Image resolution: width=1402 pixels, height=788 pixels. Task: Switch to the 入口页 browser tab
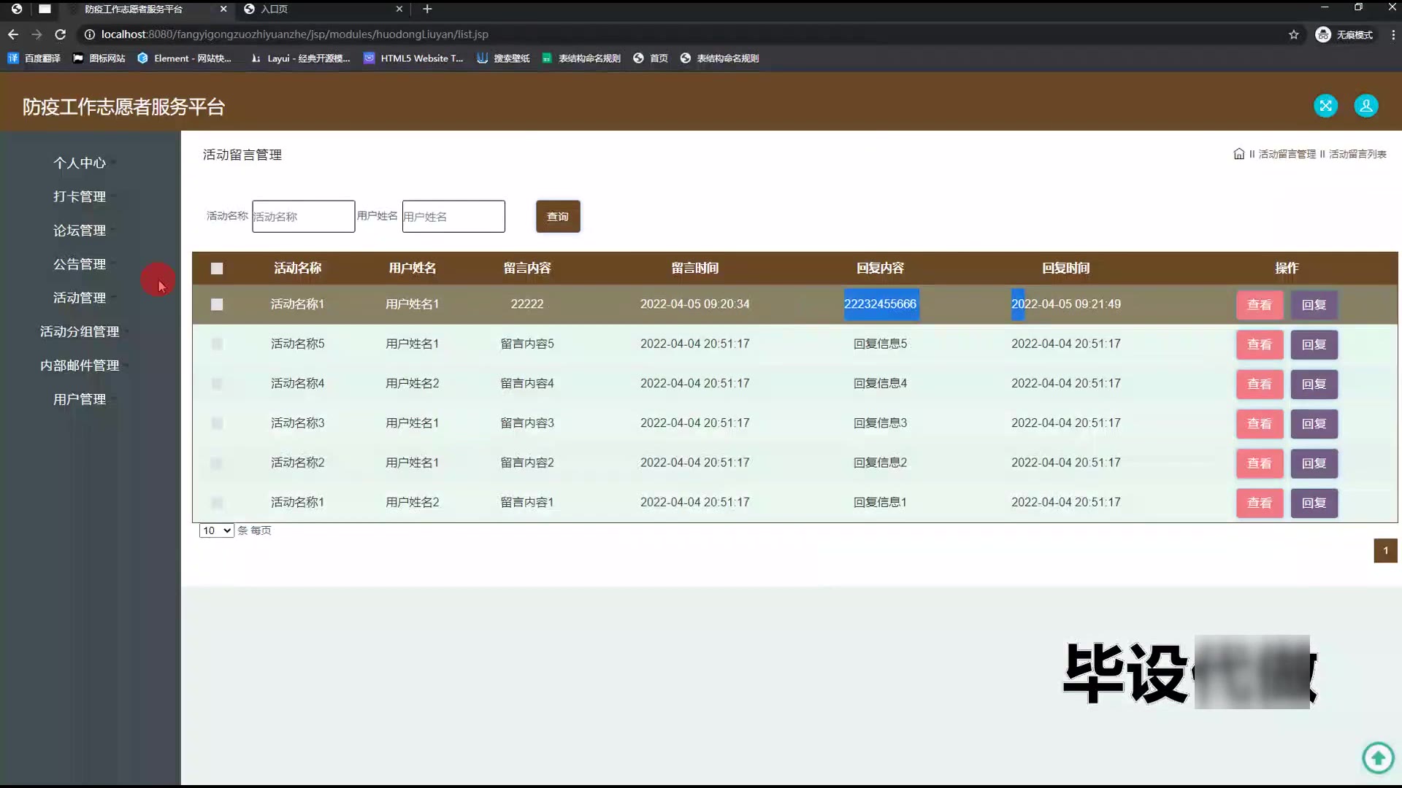[x=275, y=9]
